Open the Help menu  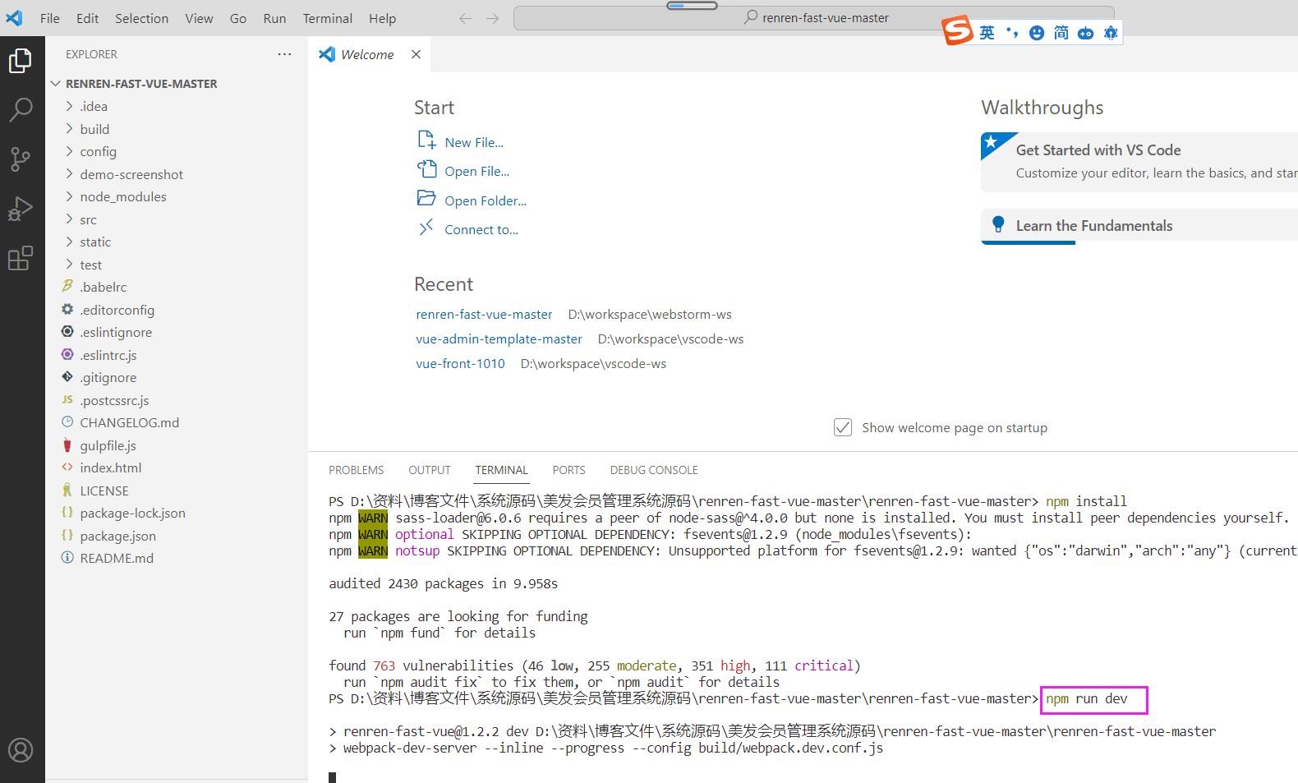(382, 18)
